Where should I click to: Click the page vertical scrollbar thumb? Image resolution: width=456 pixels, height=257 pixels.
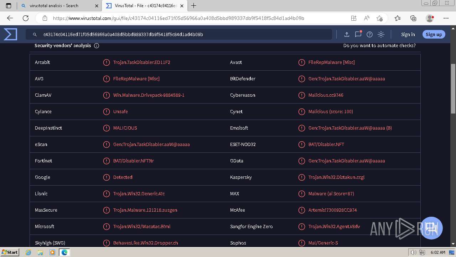point(453,89)
